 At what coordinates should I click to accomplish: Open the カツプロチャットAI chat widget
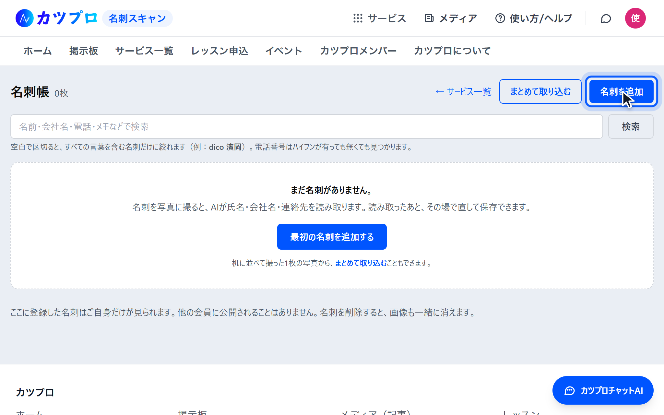(603, 390)
